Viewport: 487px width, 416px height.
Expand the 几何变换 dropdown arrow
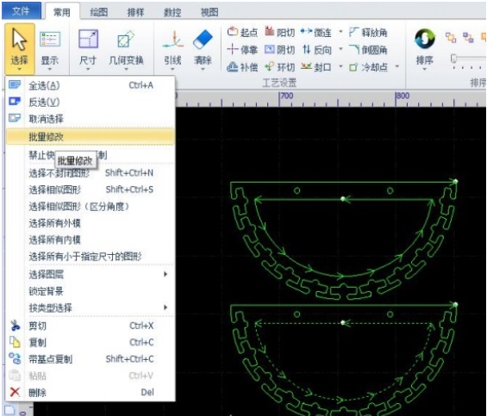point(126,69)
